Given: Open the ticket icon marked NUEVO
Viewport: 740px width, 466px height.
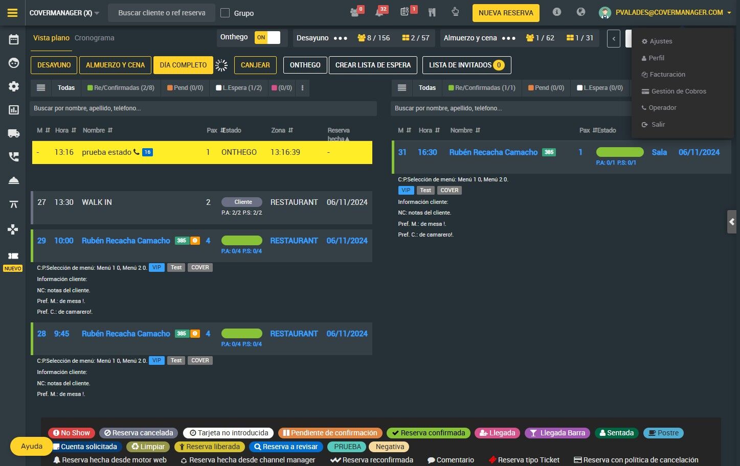Looking at the screenshot, I should coord(13,256).
